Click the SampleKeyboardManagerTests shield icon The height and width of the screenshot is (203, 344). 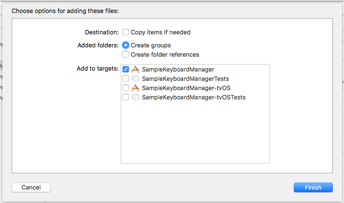click(x=135, y=79)
